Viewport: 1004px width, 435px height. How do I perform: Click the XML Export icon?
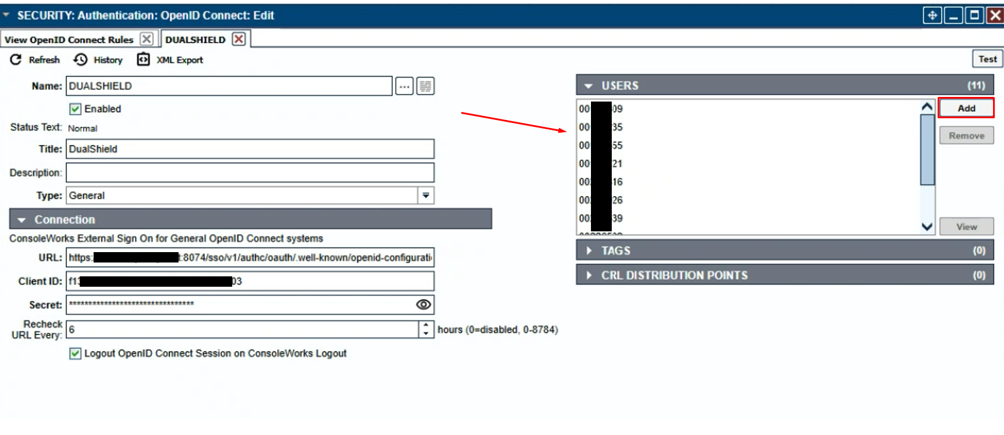point(143,60)
